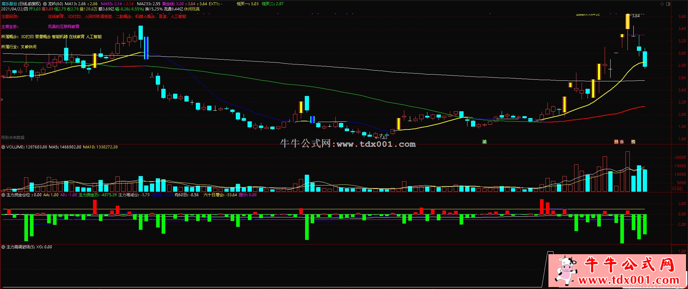The width and height of the screenshot is (688, 289).
Task: Click the 3.00 price axis label
Action: [682, 53]
